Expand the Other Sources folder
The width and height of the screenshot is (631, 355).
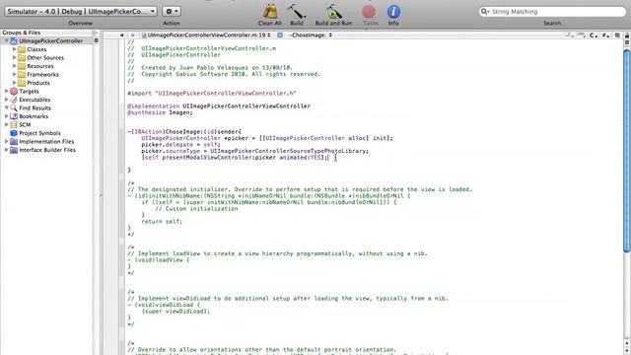coord(15,57)
